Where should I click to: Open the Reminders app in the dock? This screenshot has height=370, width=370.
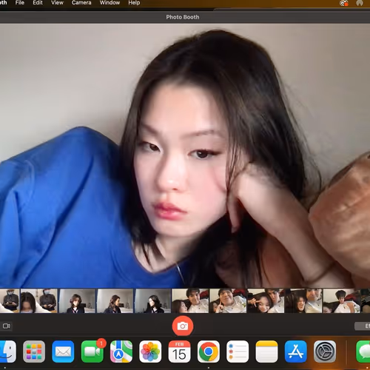tap(238, 351)
